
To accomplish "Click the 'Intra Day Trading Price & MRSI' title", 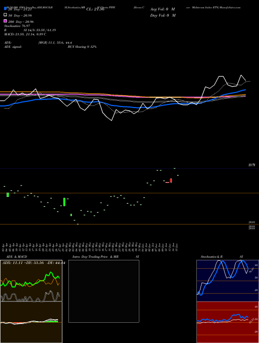I will 106,257.
